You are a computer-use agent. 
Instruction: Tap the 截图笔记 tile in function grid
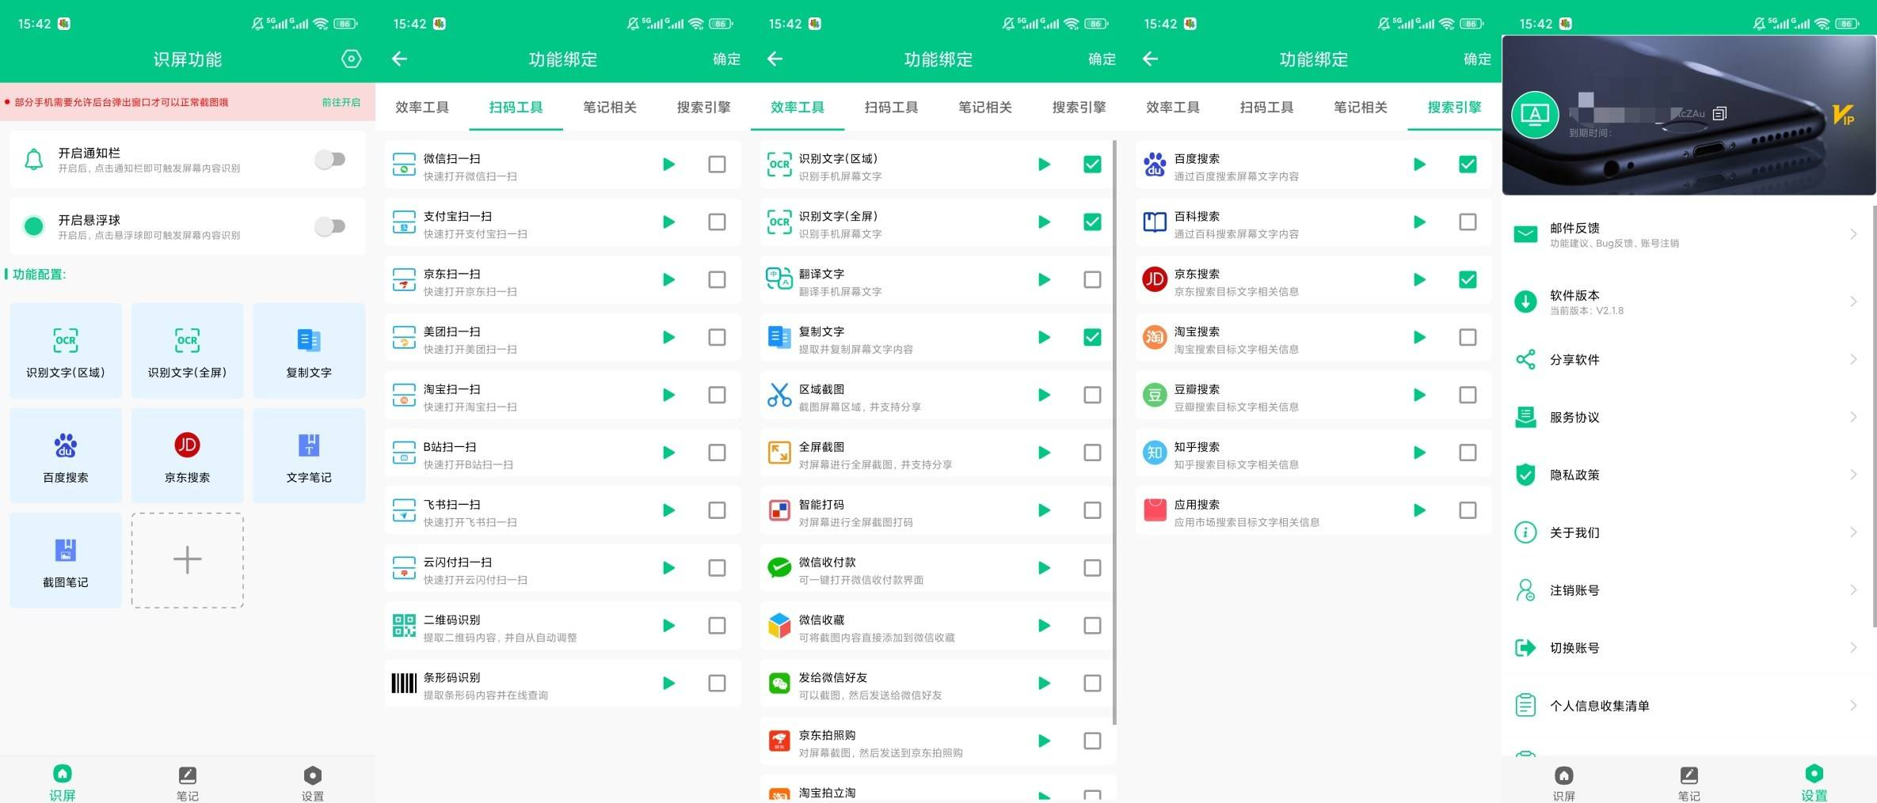pyautogui.click(x=66, y=560)
